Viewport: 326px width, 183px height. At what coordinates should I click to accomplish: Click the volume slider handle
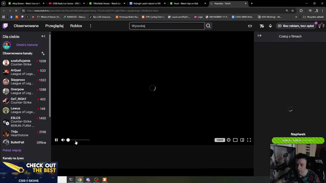68,140
